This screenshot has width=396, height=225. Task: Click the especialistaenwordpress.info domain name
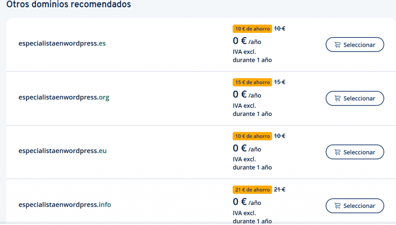tap(65, 205)
